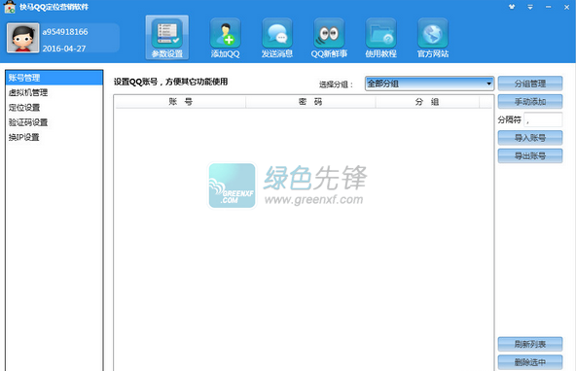The image size is (576, 371).
Task: Open the skin icon in title bar
Action: tap(512, 7)
